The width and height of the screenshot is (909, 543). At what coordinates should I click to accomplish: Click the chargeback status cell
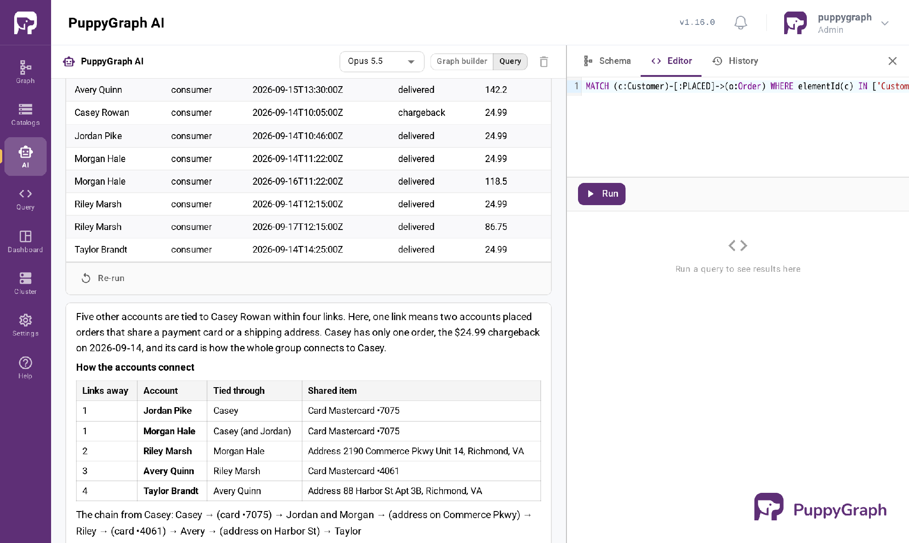point(422,113)
